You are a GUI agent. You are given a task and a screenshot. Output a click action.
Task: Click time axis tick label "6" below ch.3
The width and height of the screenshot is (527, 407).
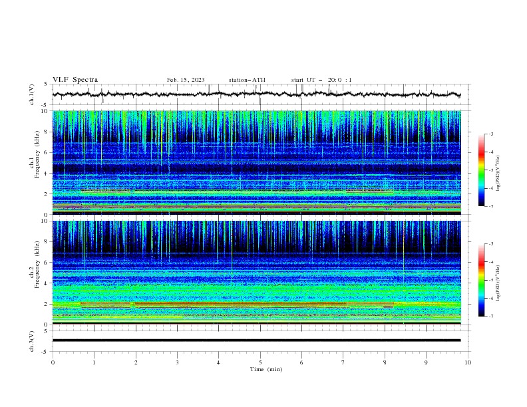tap(301, 362)
